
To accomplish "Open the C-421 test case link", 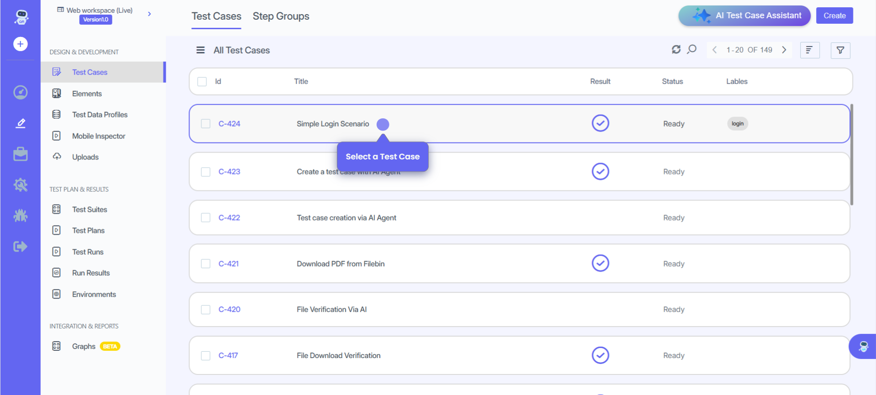I will (229, 264).
